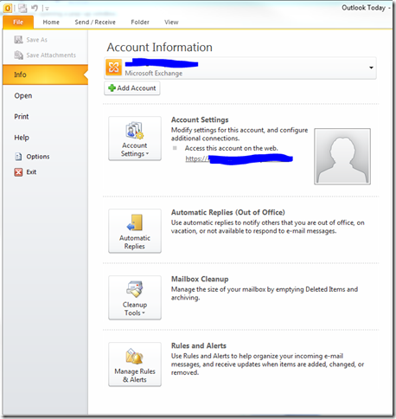Open Cleanup Tools icon button
Screen dimensions: 396x419
[x=135, y=298]
